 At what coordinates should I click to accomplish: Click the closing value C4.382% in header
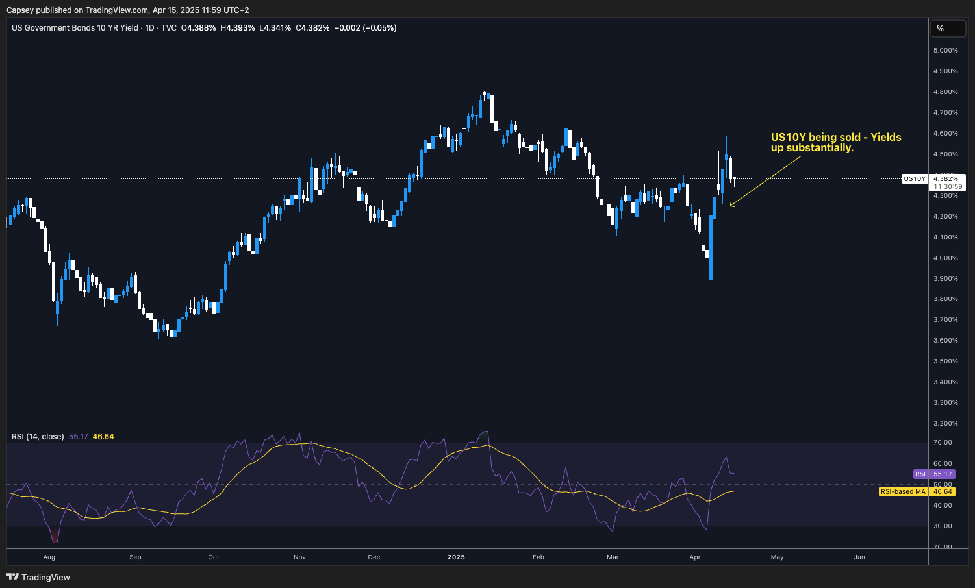(x=312, y=28)
